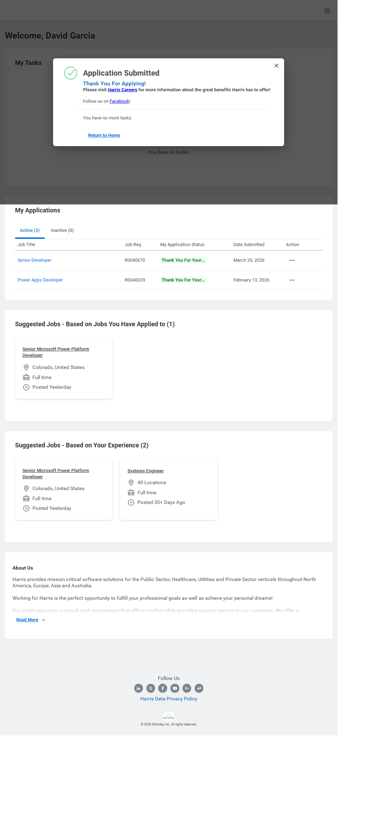This screenshot has width=375, height=825.
Task: Open Senior Developer job title link
Action: [x=34, y=260]
